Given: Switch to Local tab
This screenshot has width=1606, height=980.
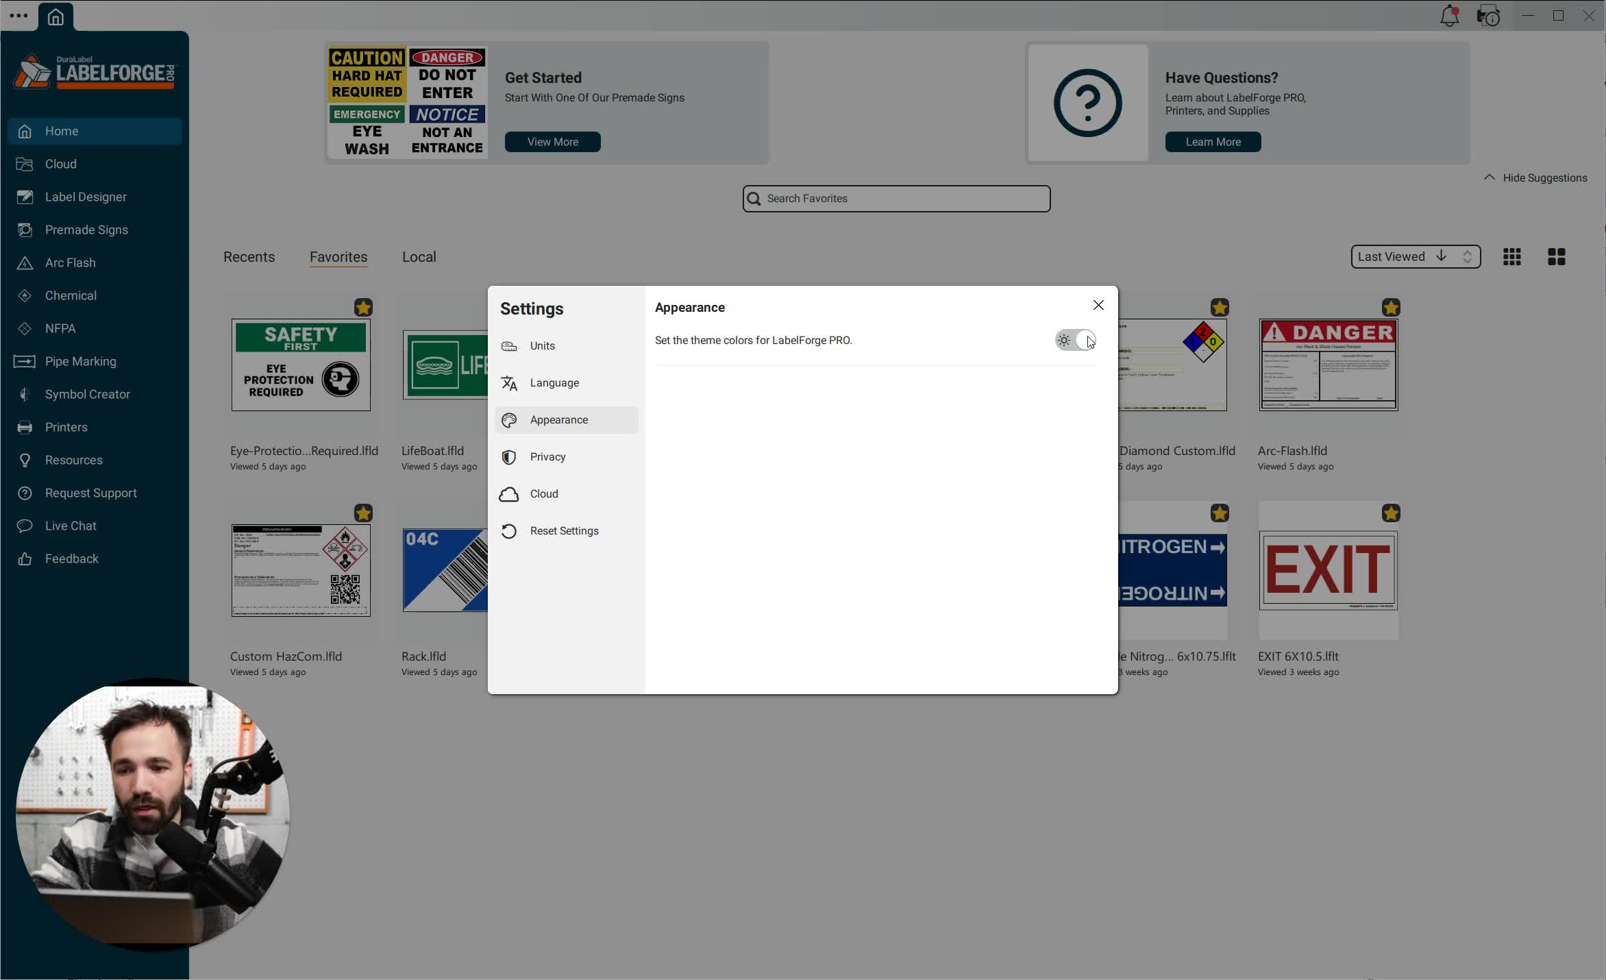Looking at the screenshot, I should (419, 257).
